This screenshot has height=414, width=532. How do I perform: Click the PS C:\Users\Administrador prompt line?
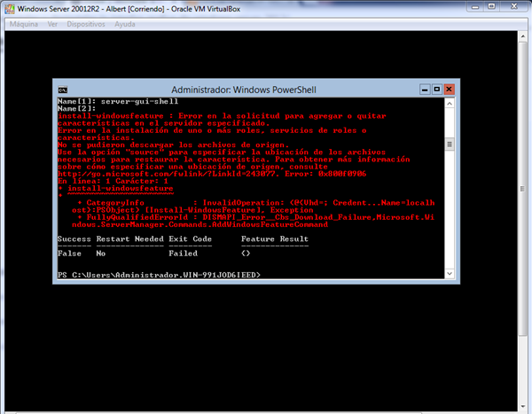click(x=159, y=275)
